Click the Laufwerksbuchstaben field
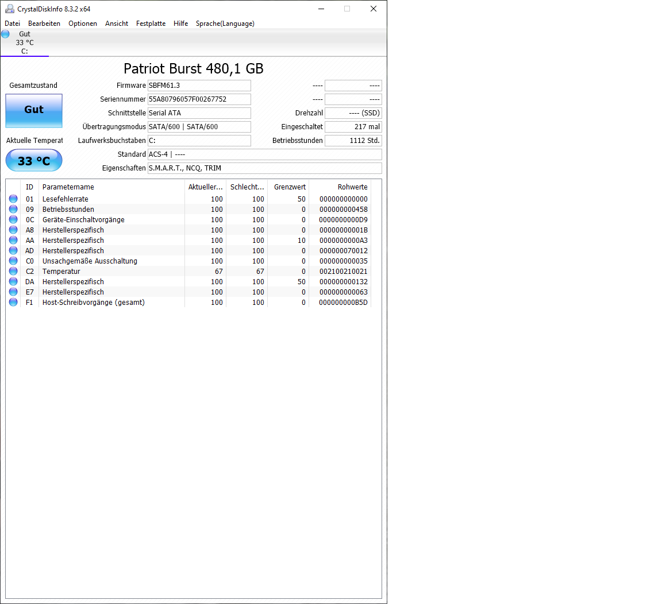The image size is (662, 604). pyautogui.click(x=199, y=141)
